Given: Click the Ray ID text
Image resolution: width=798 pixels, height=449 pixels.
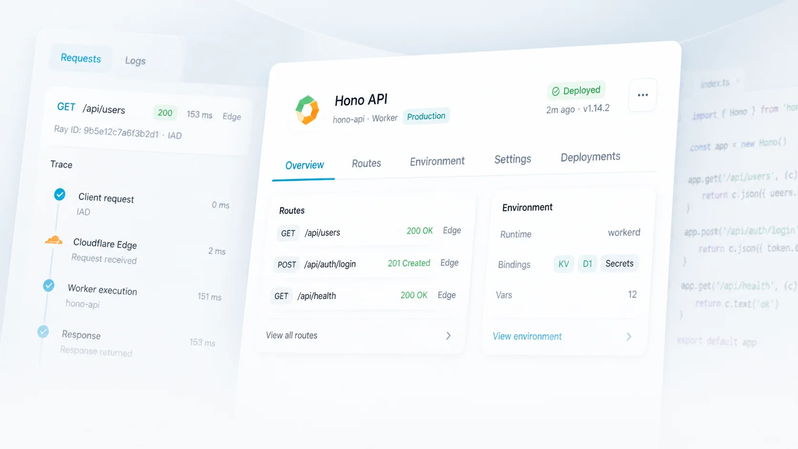Looking at the screenshot, I should [x=118, y=132].
